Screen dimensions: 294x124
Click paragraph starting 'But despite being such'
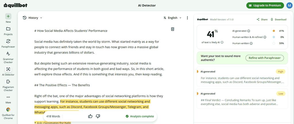click(99, 69)
